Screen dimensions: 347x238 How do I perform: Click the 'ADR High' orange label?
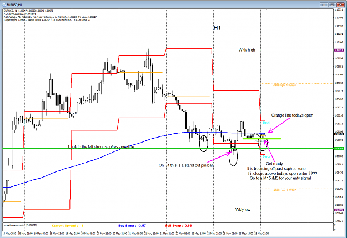coord(284,85)
